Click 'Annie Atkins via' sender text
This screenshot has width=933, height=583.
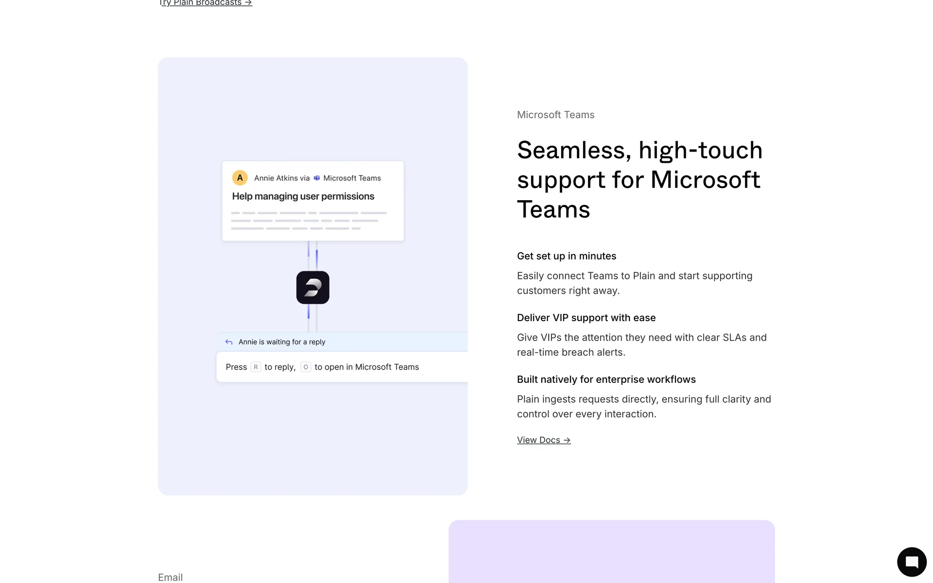click(x=282, y=178)
